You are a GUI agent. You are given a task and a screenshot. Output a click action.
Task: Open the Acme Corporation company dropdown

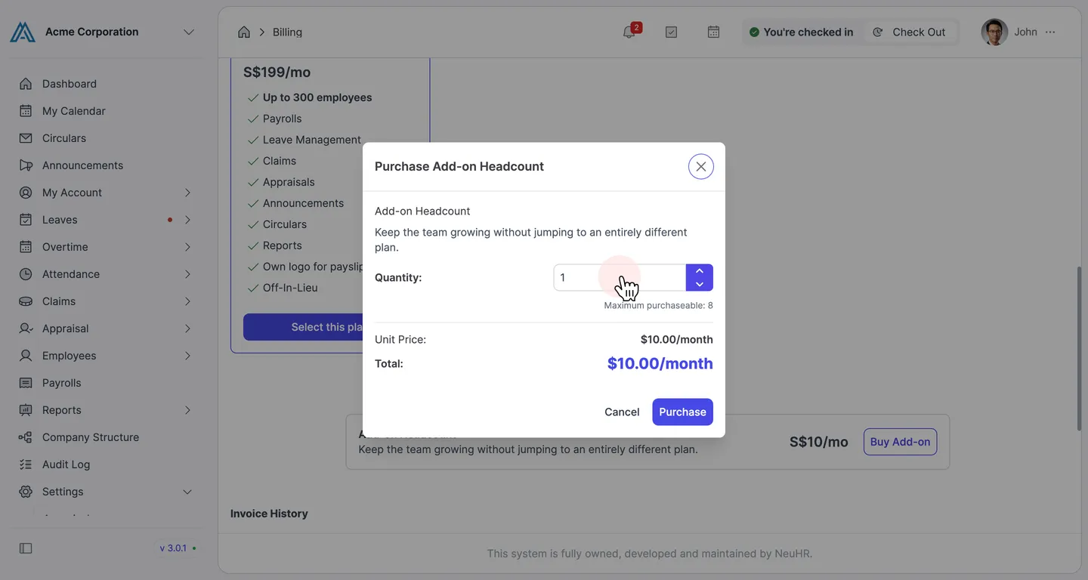[x=189, y=32]
